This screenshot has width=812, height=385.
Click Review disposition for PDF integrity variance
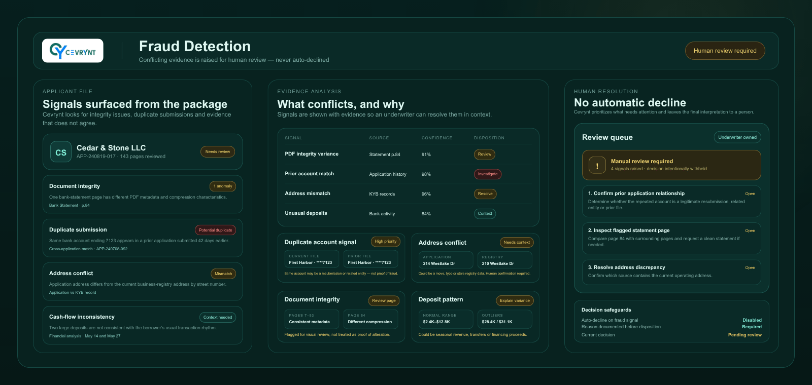pyautogui.click(x=485, y=155)
